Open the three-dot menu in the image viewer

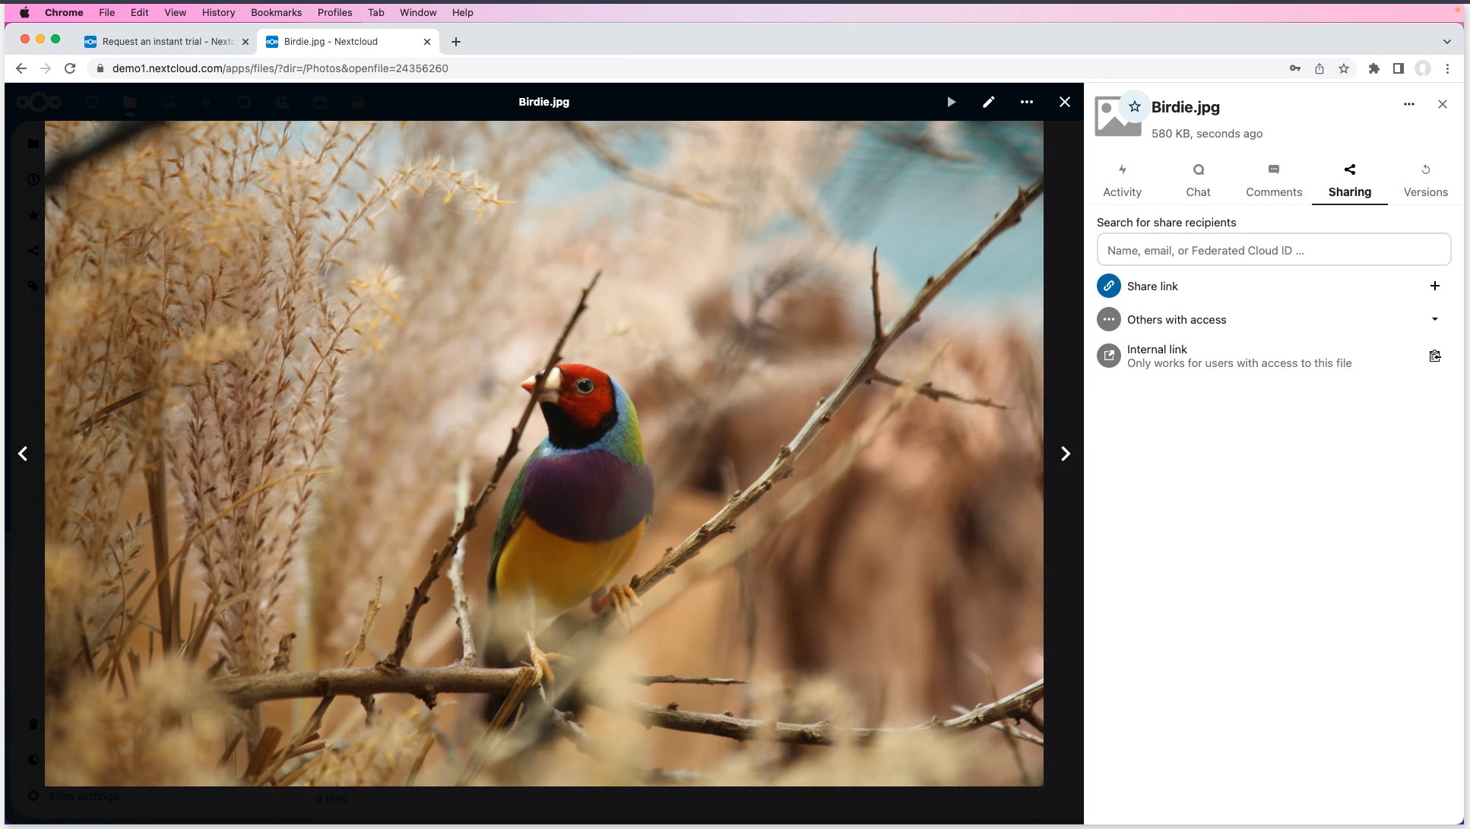(x=1026, y=101)
